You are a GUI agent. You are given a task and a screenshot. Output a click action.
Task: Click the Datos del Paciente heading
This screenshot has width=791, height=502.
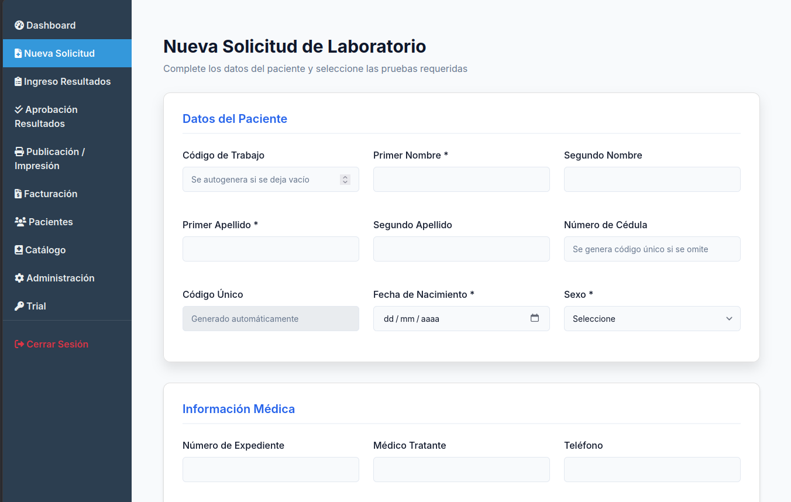tap(235, 119)
